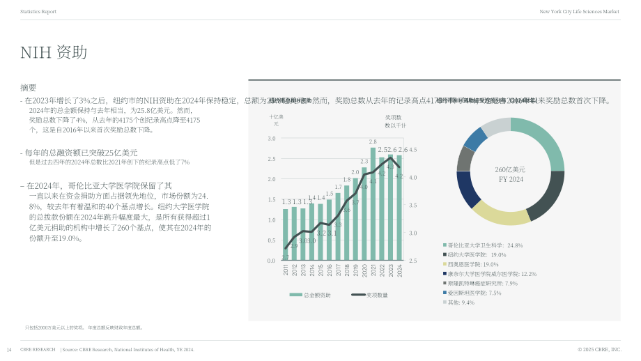Click the yellow donut chart segment
This screenshot has height=361, width=641.
501,215
